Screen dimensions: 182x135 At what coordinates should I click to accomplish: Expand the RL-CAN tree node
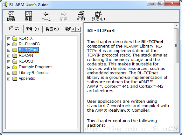(x=9, y=56)
